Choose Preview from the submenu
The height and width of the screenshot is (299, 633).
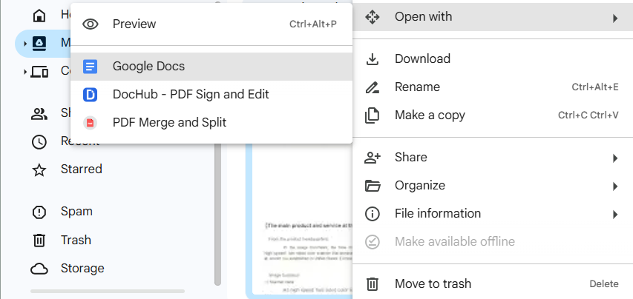(x=211, y=24)
